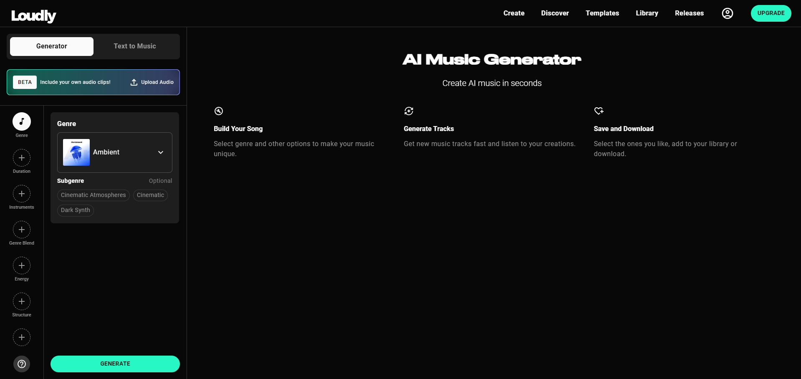Viewport: 801px width, 379px height.
Task: Click the Instruments label in sidebar
Action: tap(22, 207)
